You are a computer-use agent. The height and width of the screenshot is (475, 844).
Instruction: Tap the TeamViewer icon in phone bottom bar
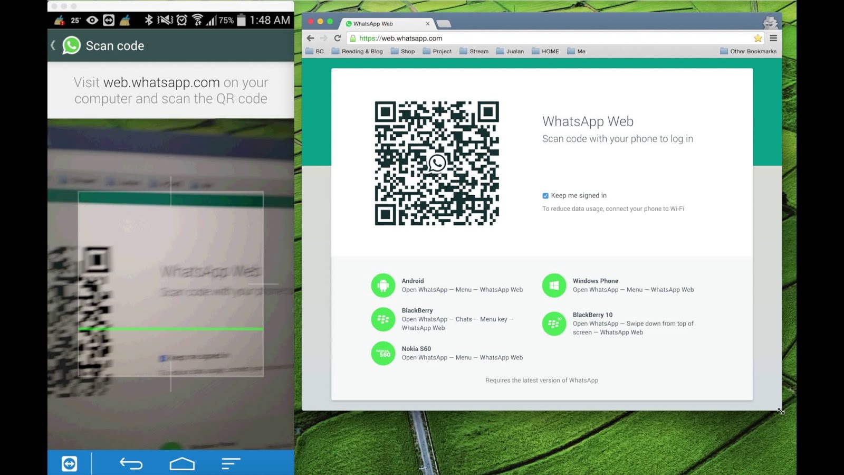70,463
